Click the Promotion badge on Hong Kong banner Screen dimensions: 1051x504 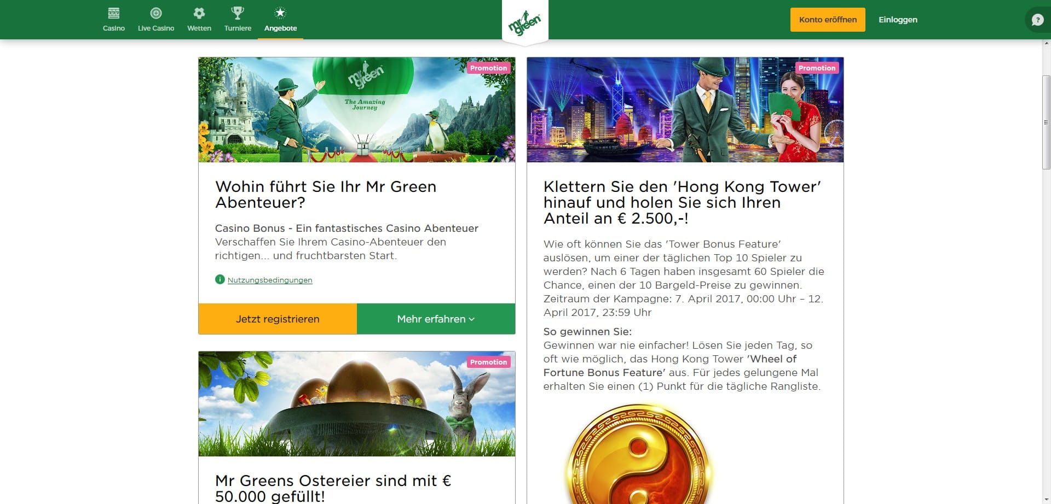click(817, 68)
